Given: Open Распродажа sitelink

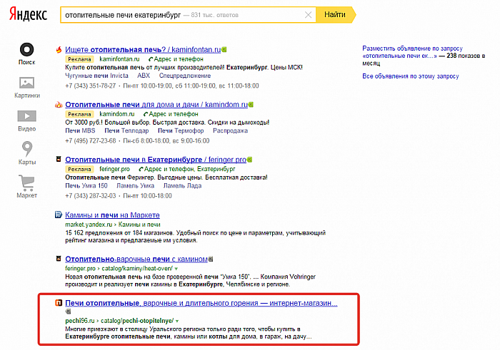Looking at the screenshot, I should (x=230, y=130).
